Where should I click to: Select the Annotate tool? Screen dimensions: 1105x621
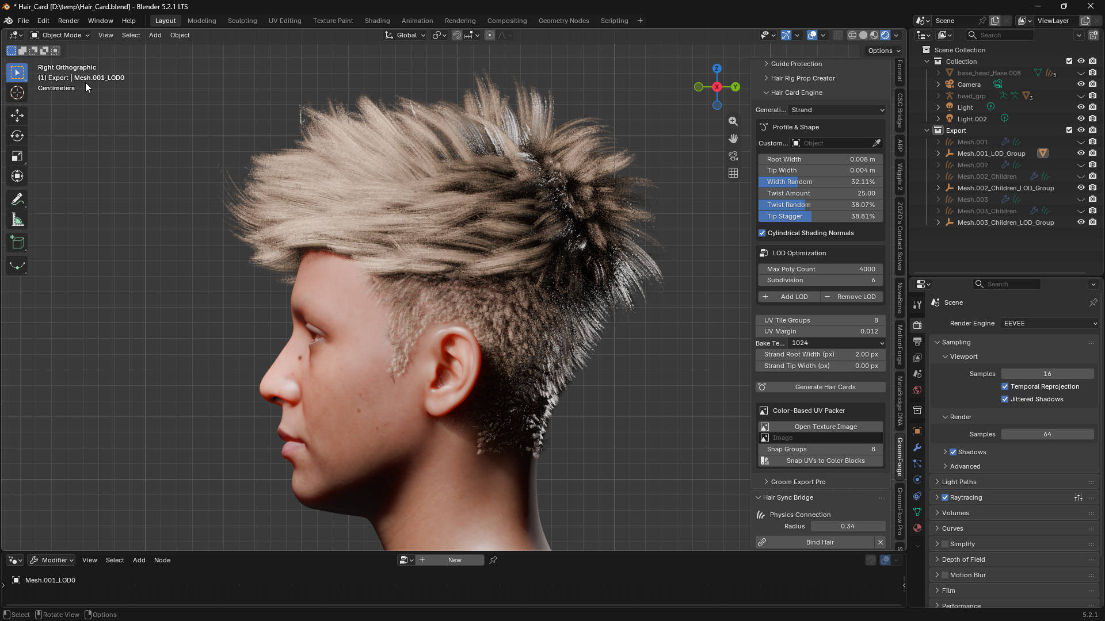pyautogui.click(x=17, y=200)
